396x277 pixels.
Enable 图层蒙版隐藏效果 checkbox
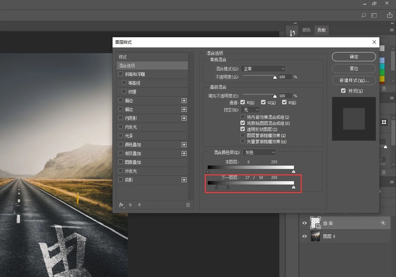242,135
